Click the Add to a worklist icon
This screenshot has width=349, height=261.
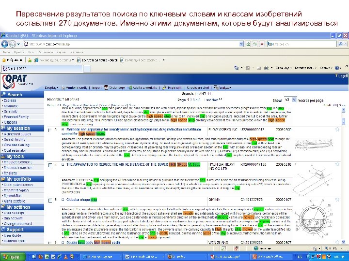point(129,87)
